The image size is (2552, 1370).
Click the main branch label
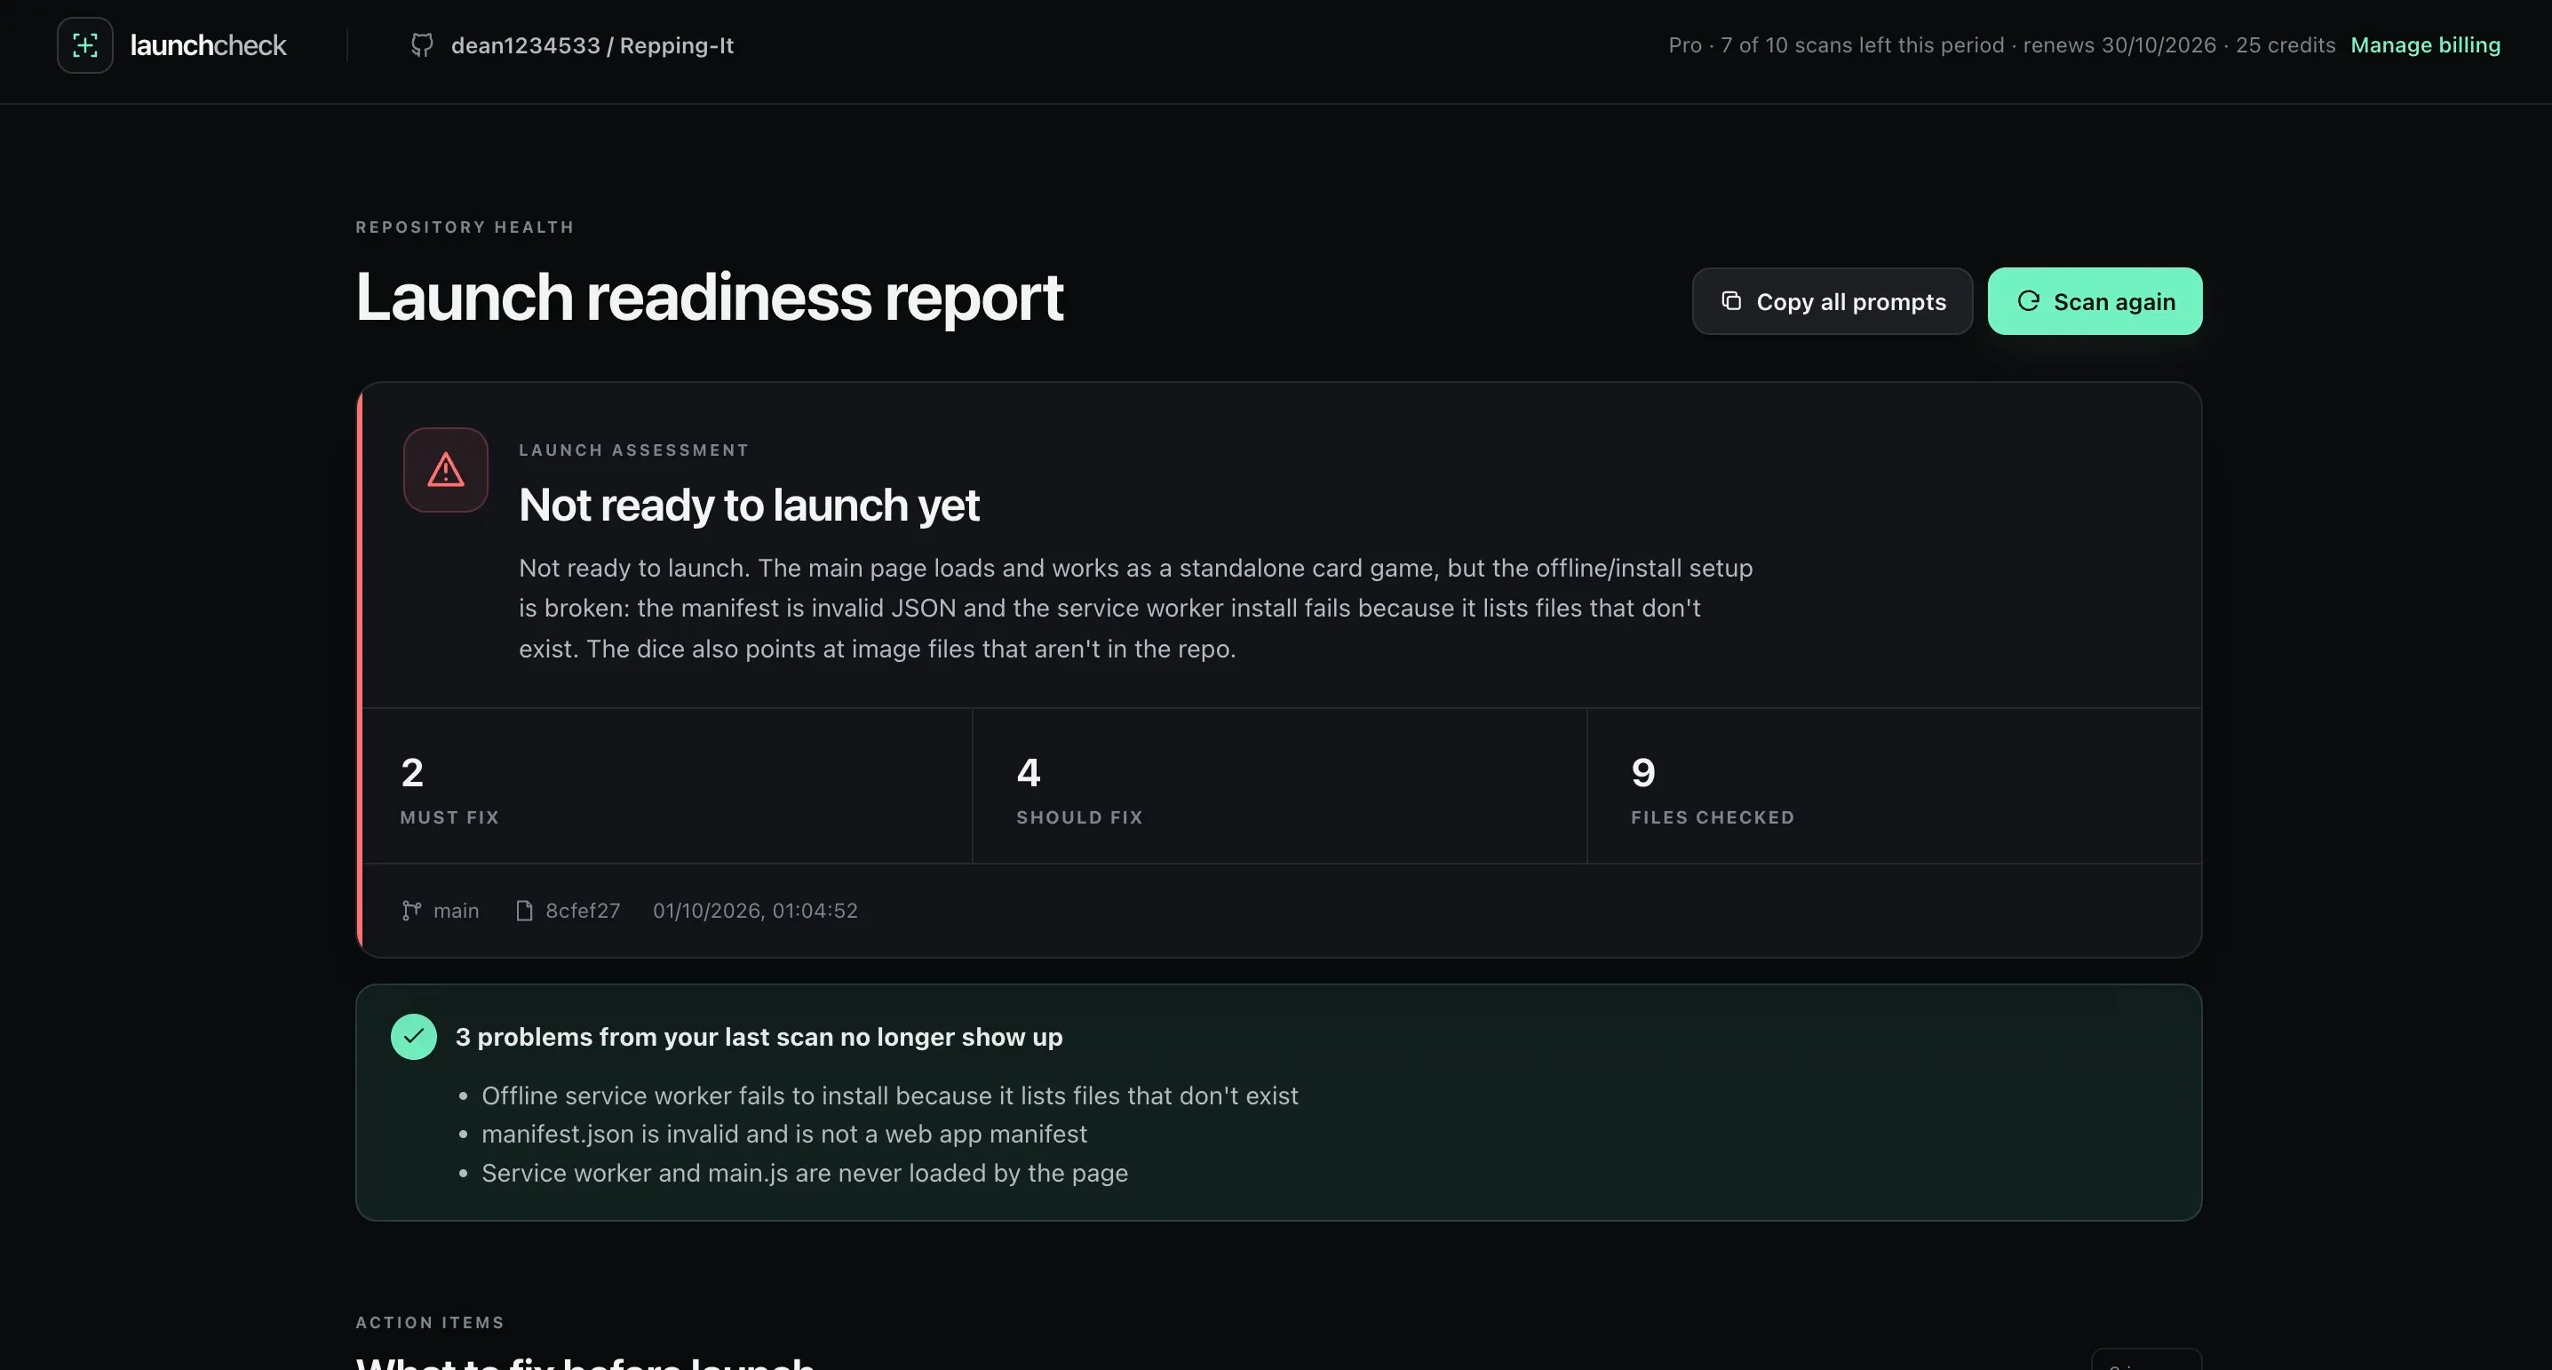(456, 911)
